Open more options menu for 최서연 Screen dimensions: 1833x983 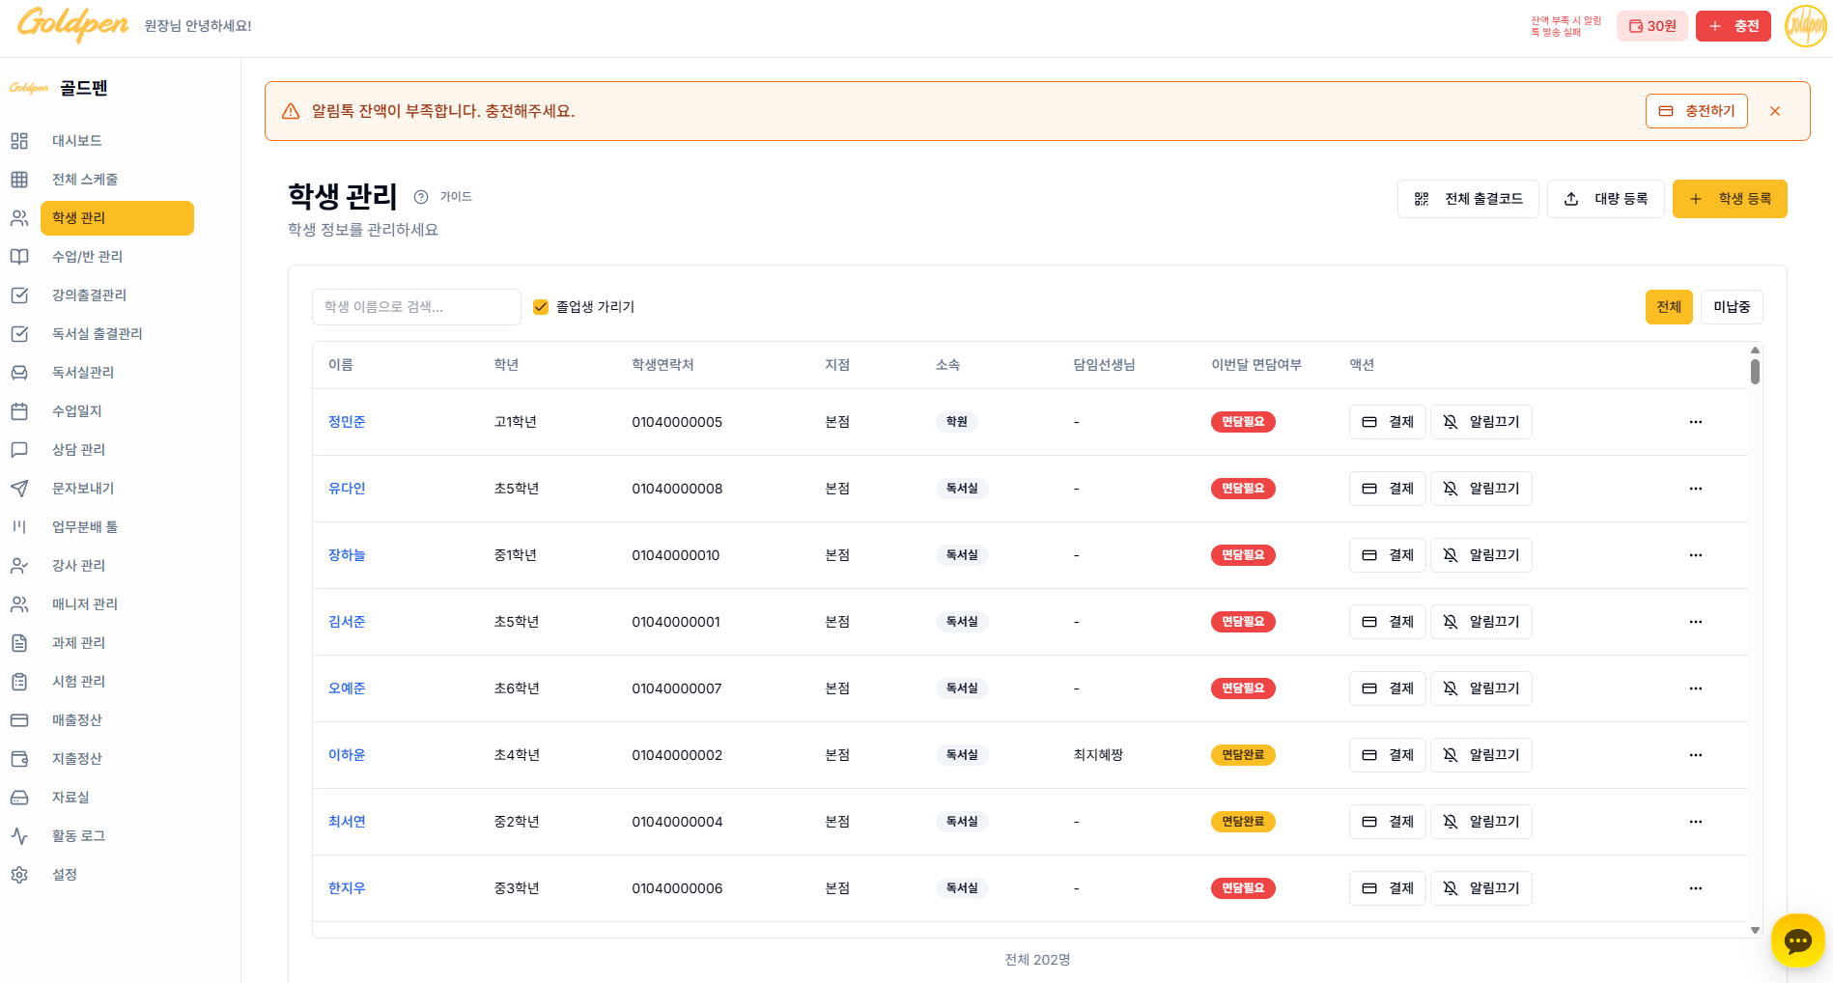(x=1695, y=822)
